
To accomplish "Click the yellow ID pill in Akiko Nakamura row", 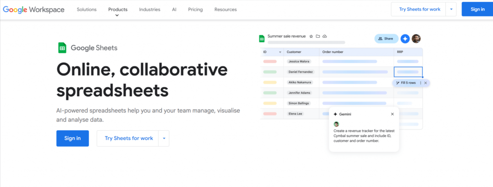I will coord(270,82).
